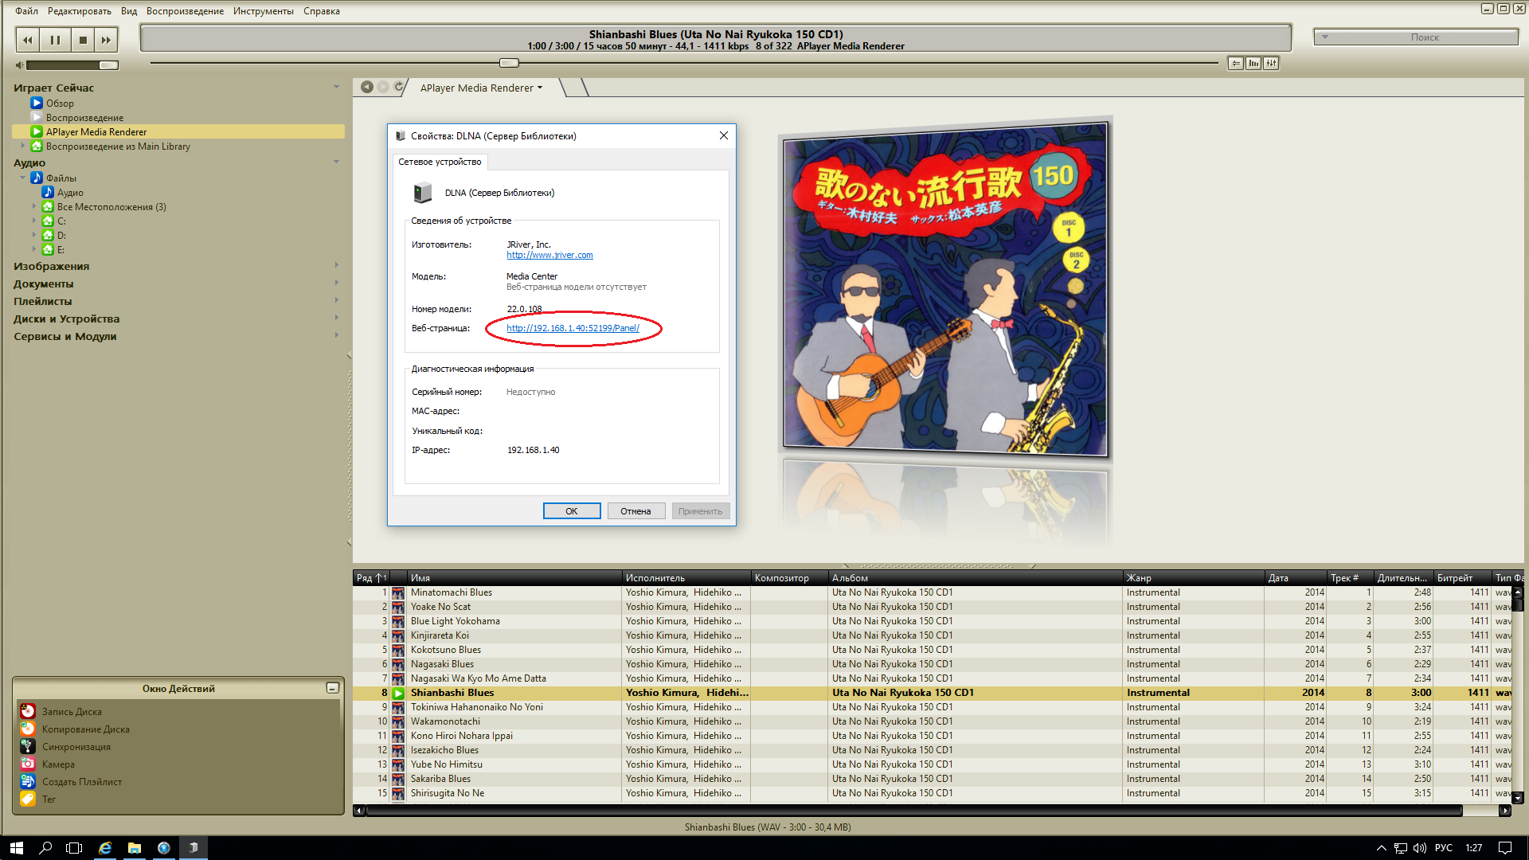Click the previous track button
Viewport: 1529px width, 860px height.
point(28,40)
